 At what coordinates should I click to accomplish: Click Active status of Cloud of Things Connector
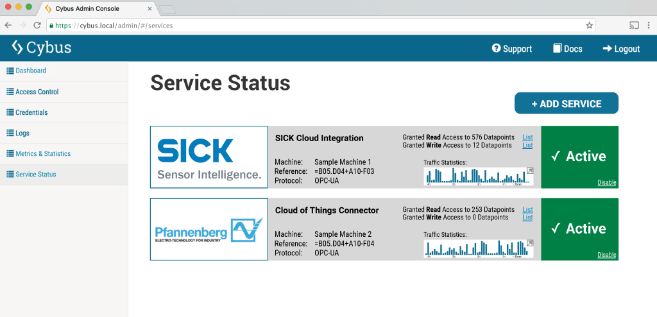tap(578, 228)
